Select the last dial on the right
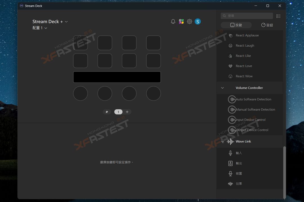Screen dimensions: 304x202 153,93
